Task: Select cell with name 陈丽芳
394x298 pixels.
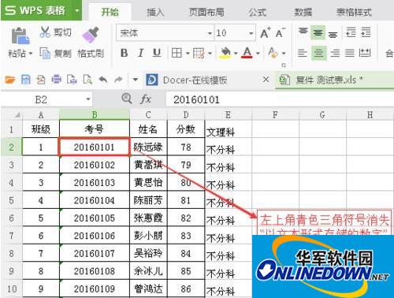Action: pos(148,200)
